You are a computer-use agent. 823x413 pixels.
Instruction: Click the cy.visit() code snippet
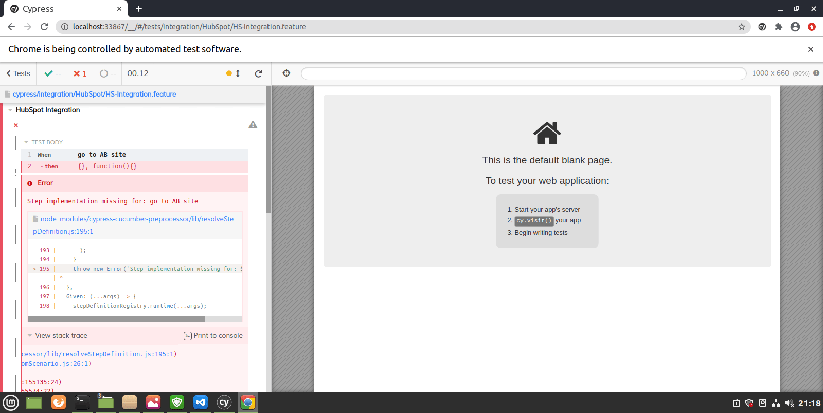534,221
